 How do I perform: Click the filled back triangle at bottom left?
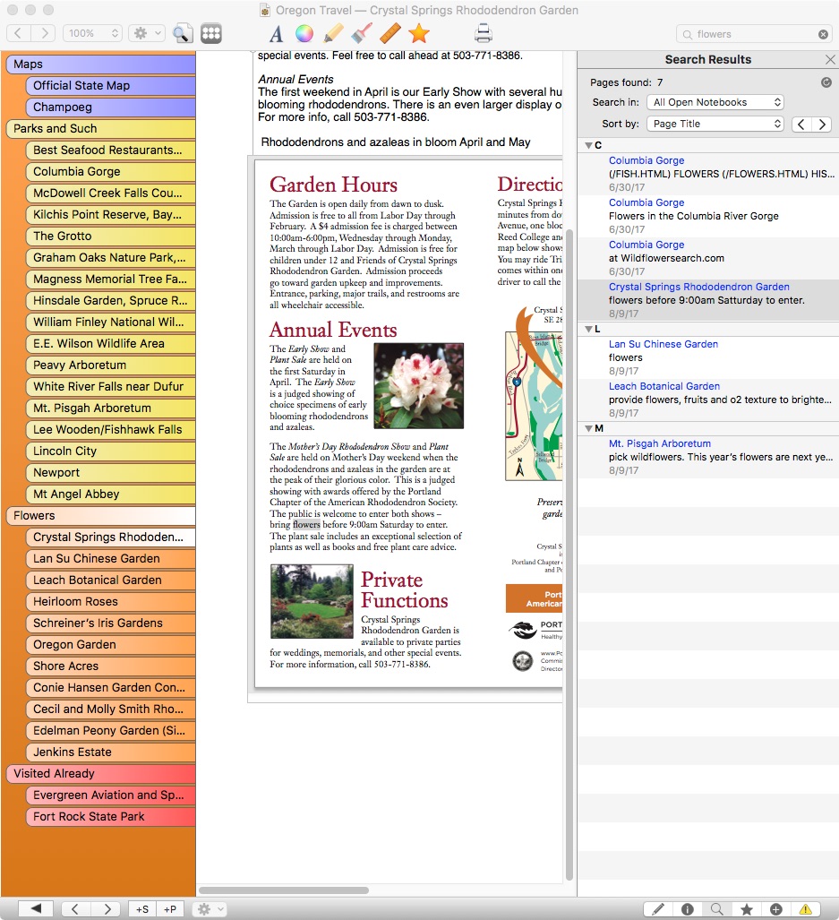pos(36,909)
